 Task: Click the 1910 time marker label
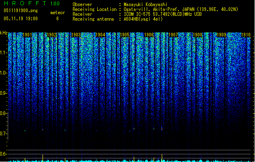pyautogui.click(x=246, y=35)
